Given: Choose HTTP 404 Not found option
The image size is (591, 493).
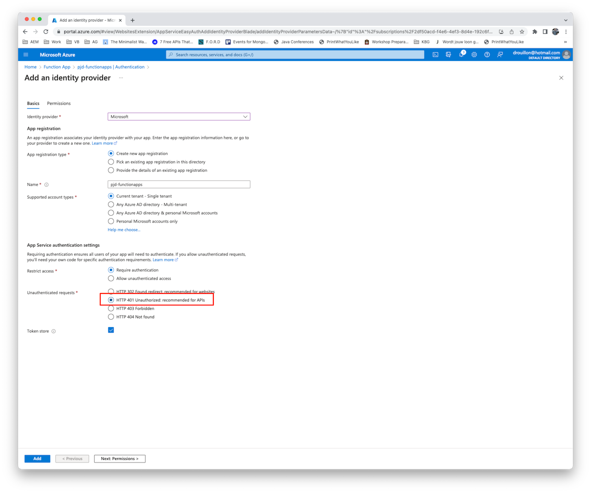Looking at the screenshot, I should pos(111,316).
